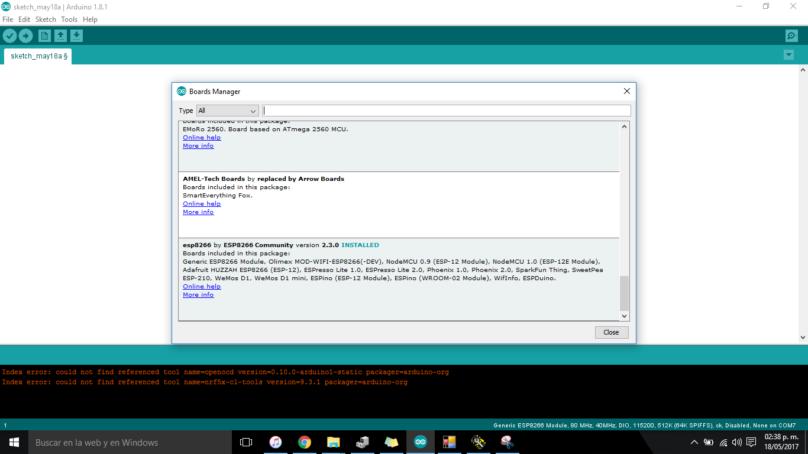Open More info for esp8266 package
The height and width of the screenshot is (454, 808).
pos(198,295)
